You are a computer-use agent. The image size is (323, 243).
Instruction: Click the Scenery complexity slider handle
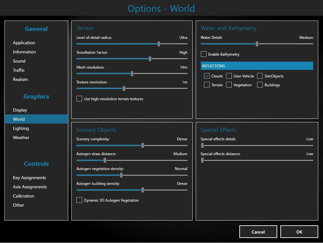[143, 145]
